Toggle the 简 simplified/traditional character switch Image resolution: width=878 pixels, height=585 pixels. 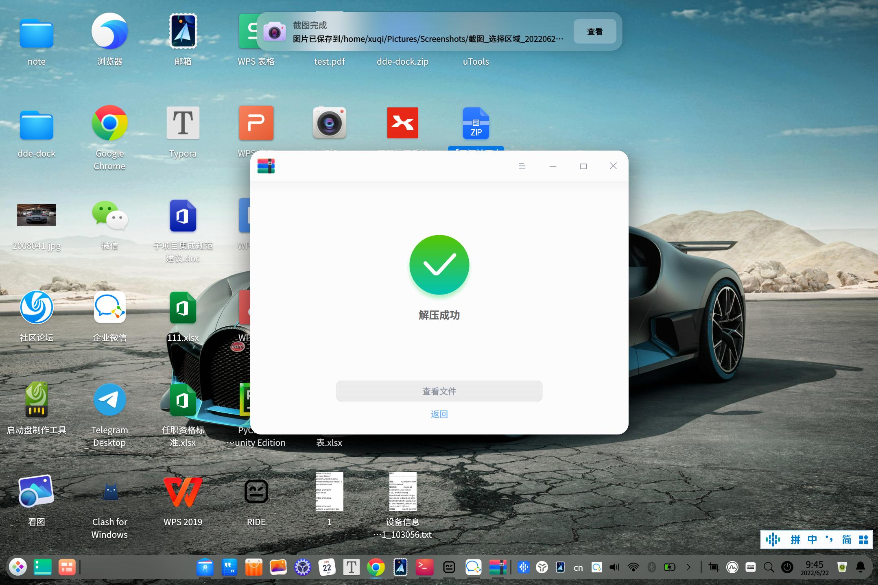click(x=846, y=539)
